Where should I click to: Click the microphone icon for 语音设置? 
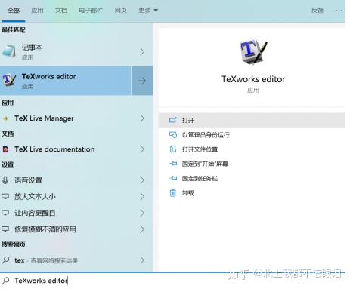click(5, 180)
